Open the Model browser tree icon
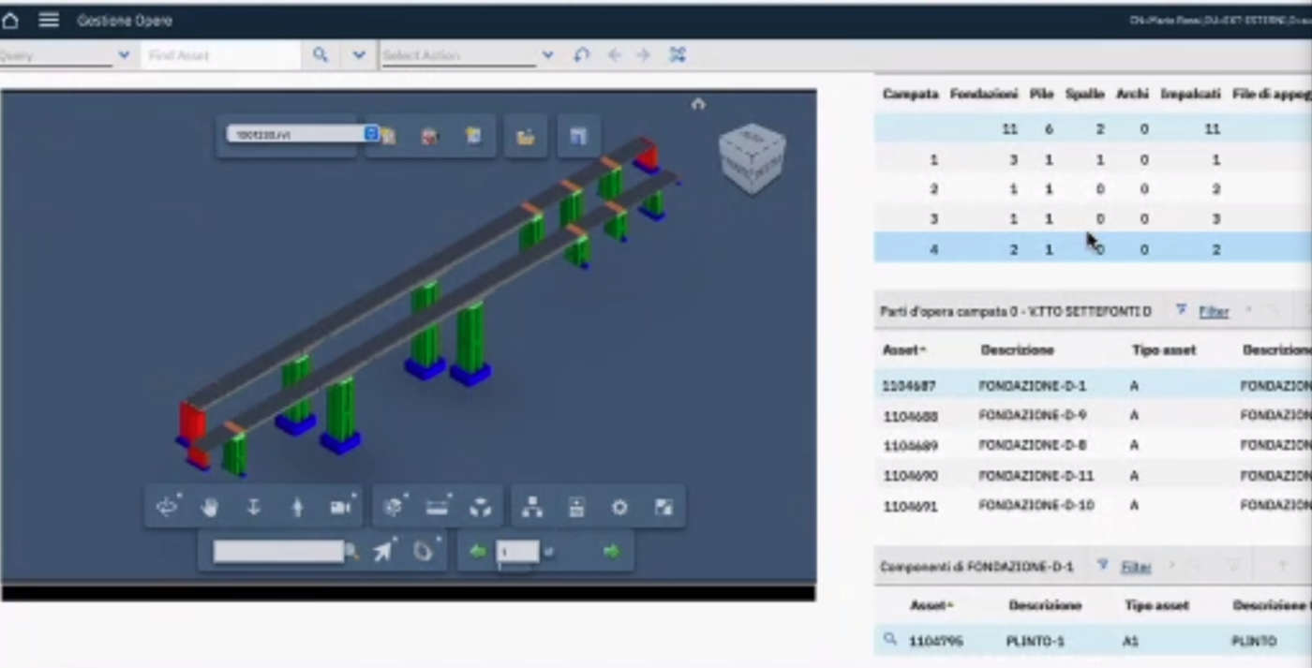This screenshot has width=1312, height=668. click(x=532, y=507)
